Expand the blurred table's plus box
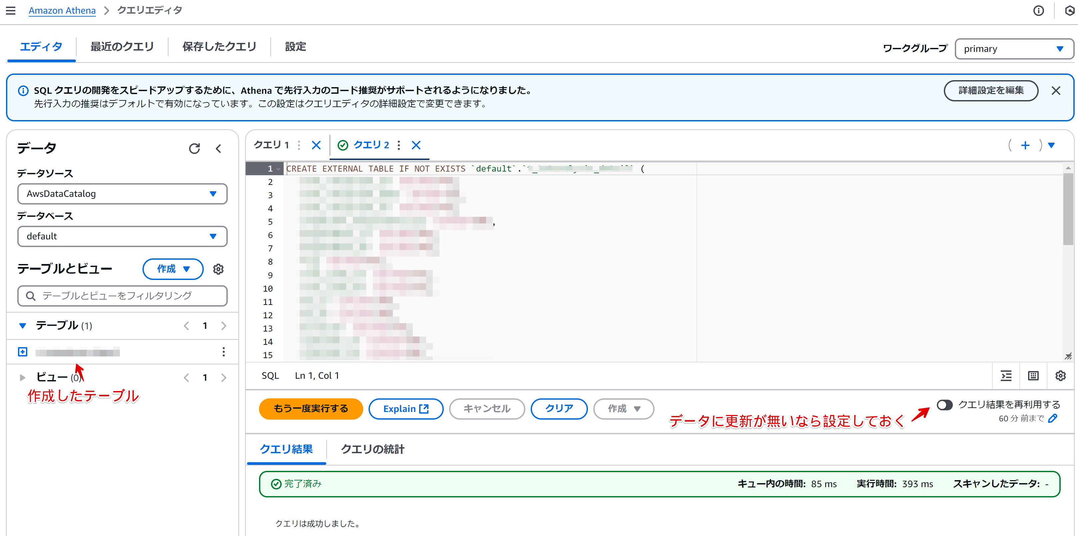The width and height of the screenshot is (1078, 536). (23, 351)
